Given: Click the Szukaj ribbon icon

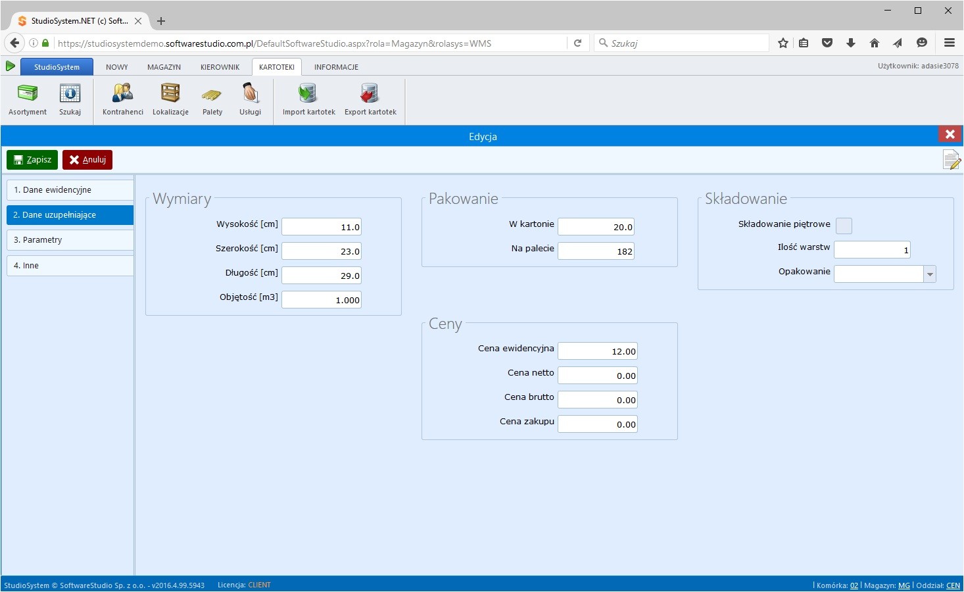Looking at the screenshot, I should click(x=70, y=100).
